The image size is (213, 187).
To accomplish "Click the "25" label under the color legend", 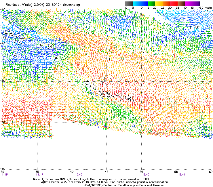I will [162, 8].
